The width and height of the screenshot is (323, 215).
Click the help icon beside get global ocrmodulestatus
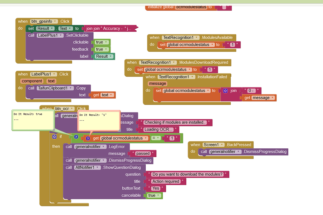[x=88, y=138]
